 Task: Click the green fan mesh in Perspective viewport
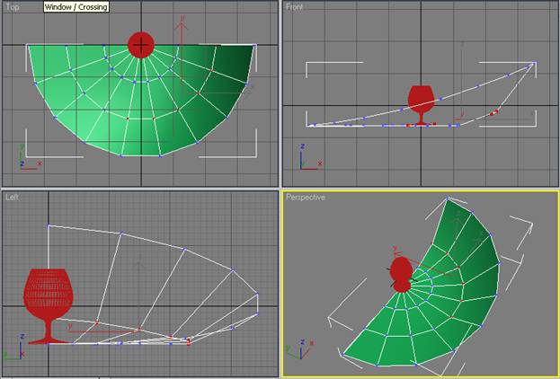pos(449,296)
